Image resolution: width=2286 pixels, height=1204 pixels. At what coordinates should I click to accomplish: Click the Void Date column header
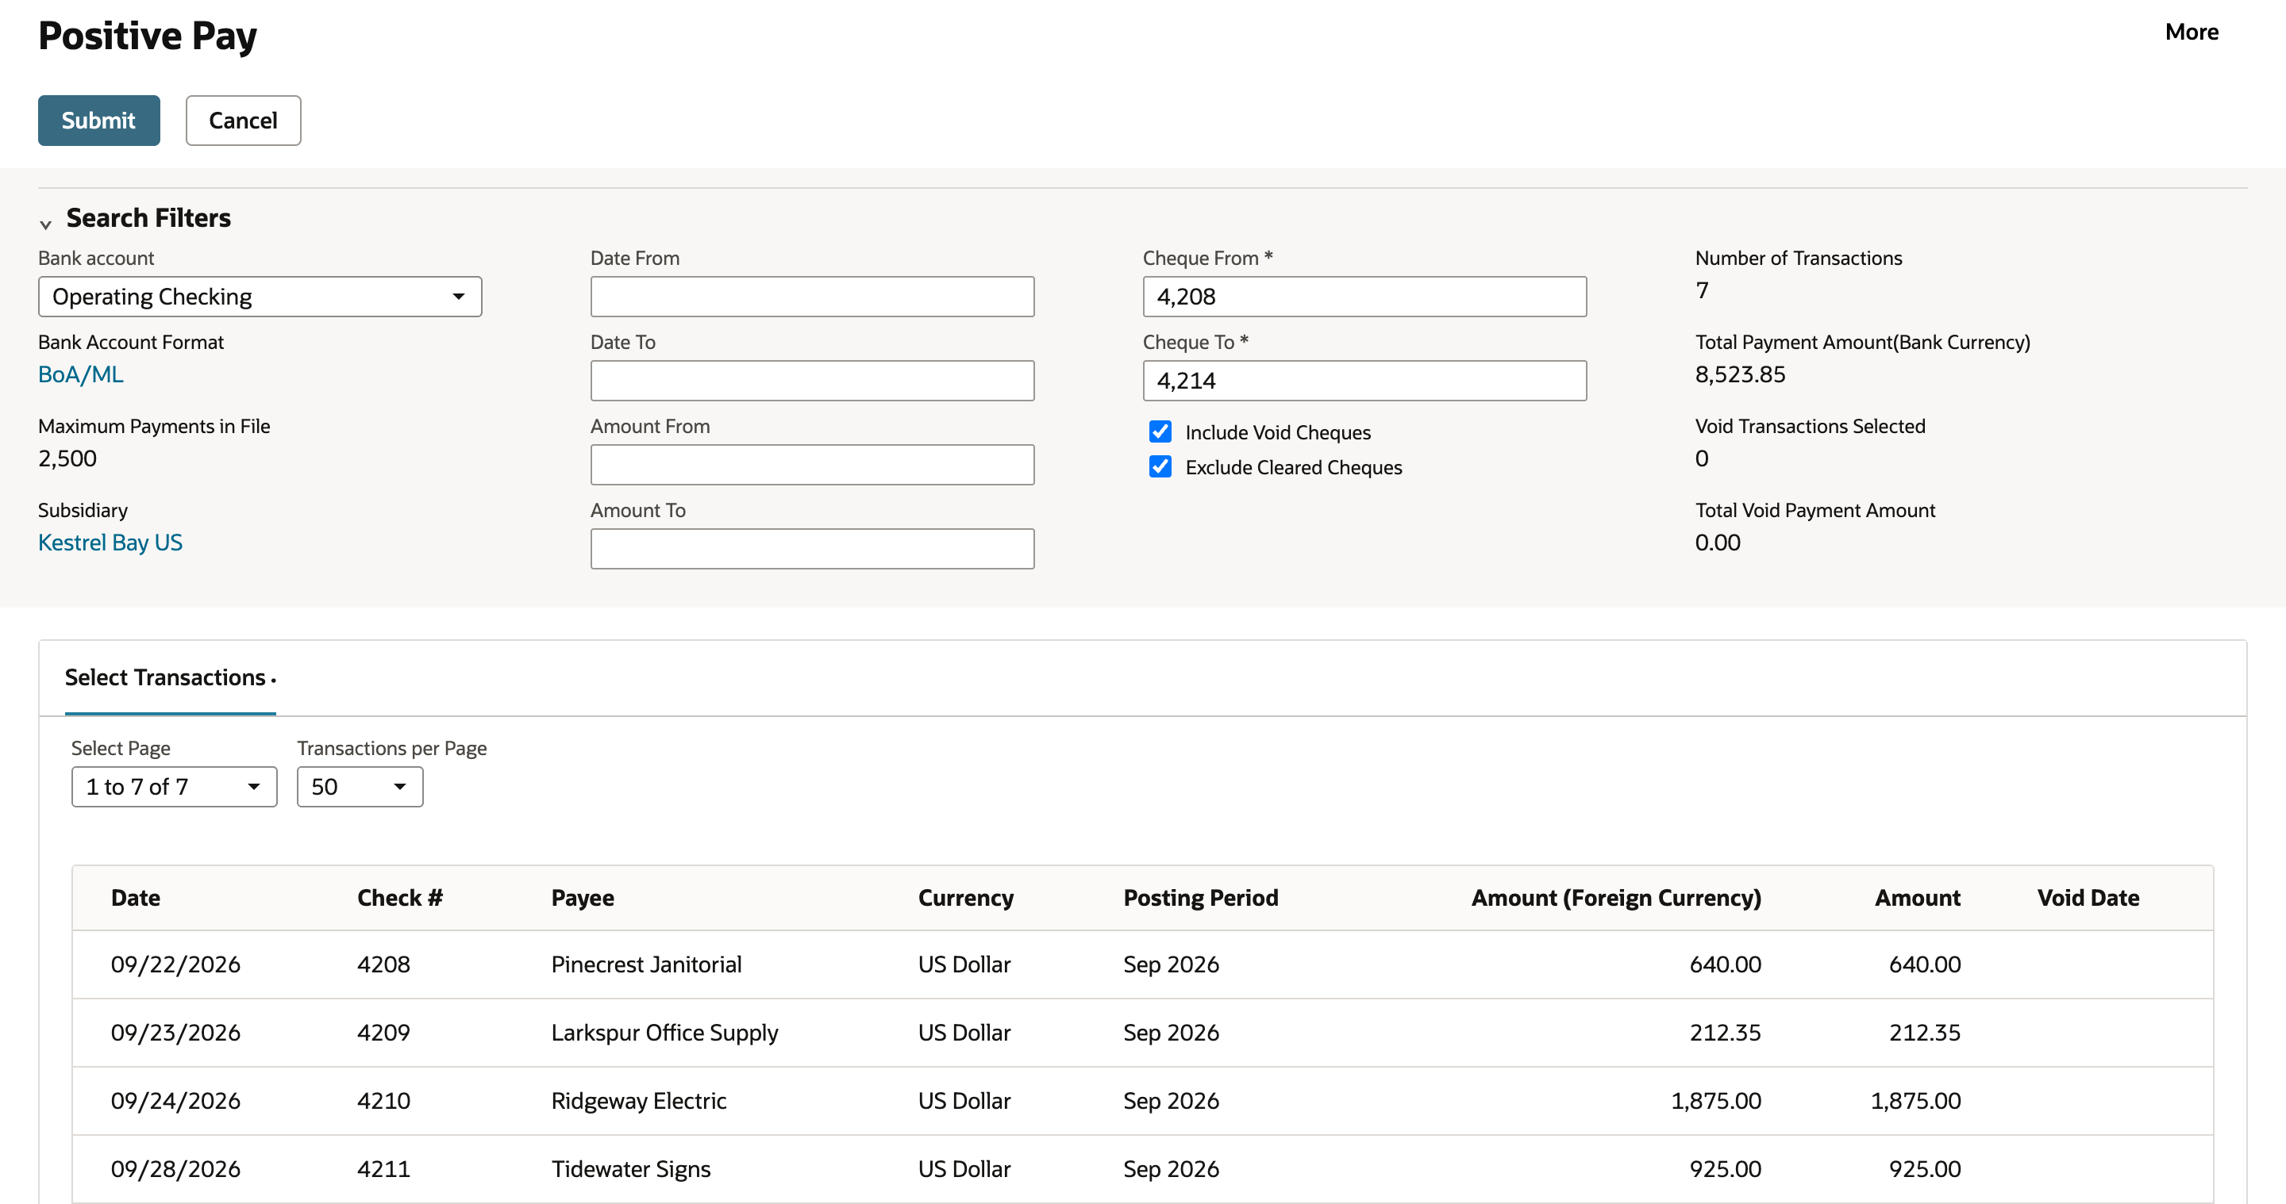pyautogui.click(x=2088, y=897)
